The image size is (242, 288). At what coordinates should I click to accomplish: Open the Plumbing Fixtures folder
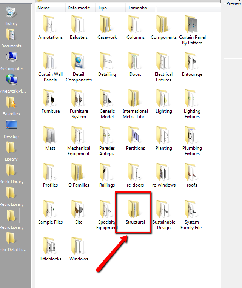coord(192,141)
